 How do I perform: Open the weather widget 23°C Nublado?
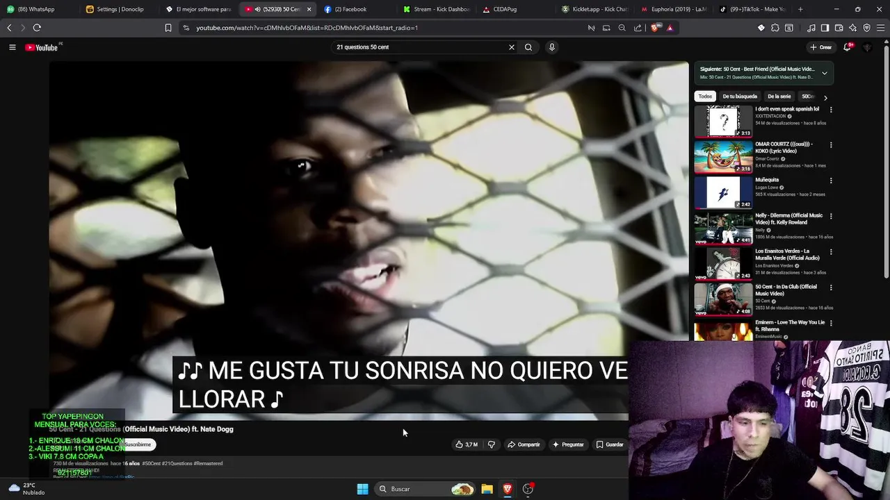coord(26,489)
